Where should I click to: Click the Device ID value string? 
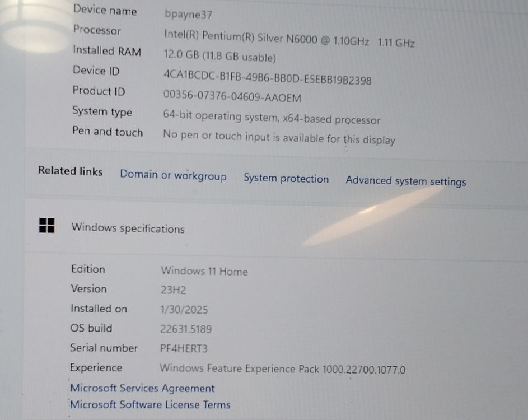(267, 79)
